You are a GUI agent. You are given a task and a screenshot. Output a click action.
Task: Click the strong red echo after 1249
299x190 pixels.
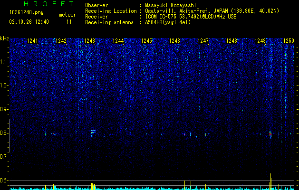pyautogui.click(x=270, y=134)
